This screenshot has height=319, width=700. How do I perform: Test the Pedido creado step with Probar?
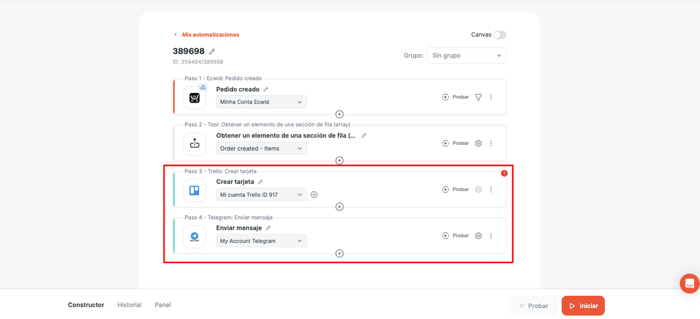tap(456, 97)
